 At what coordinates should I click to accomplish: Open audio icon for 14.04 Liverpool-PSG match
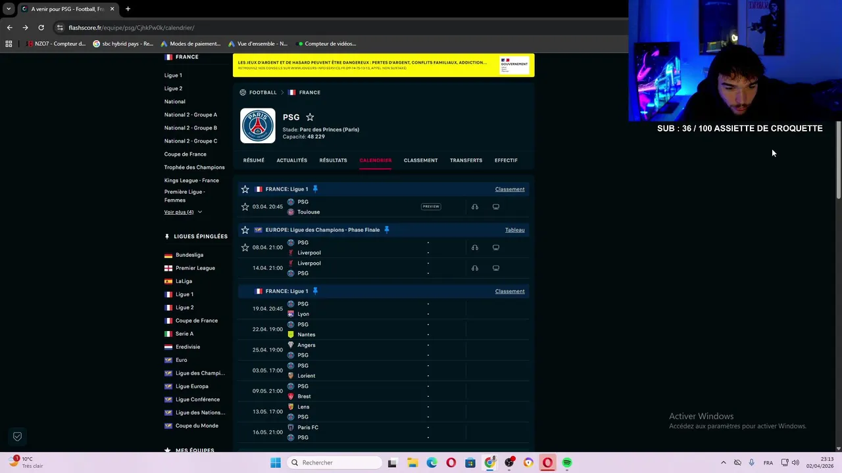tap(475, 268)
